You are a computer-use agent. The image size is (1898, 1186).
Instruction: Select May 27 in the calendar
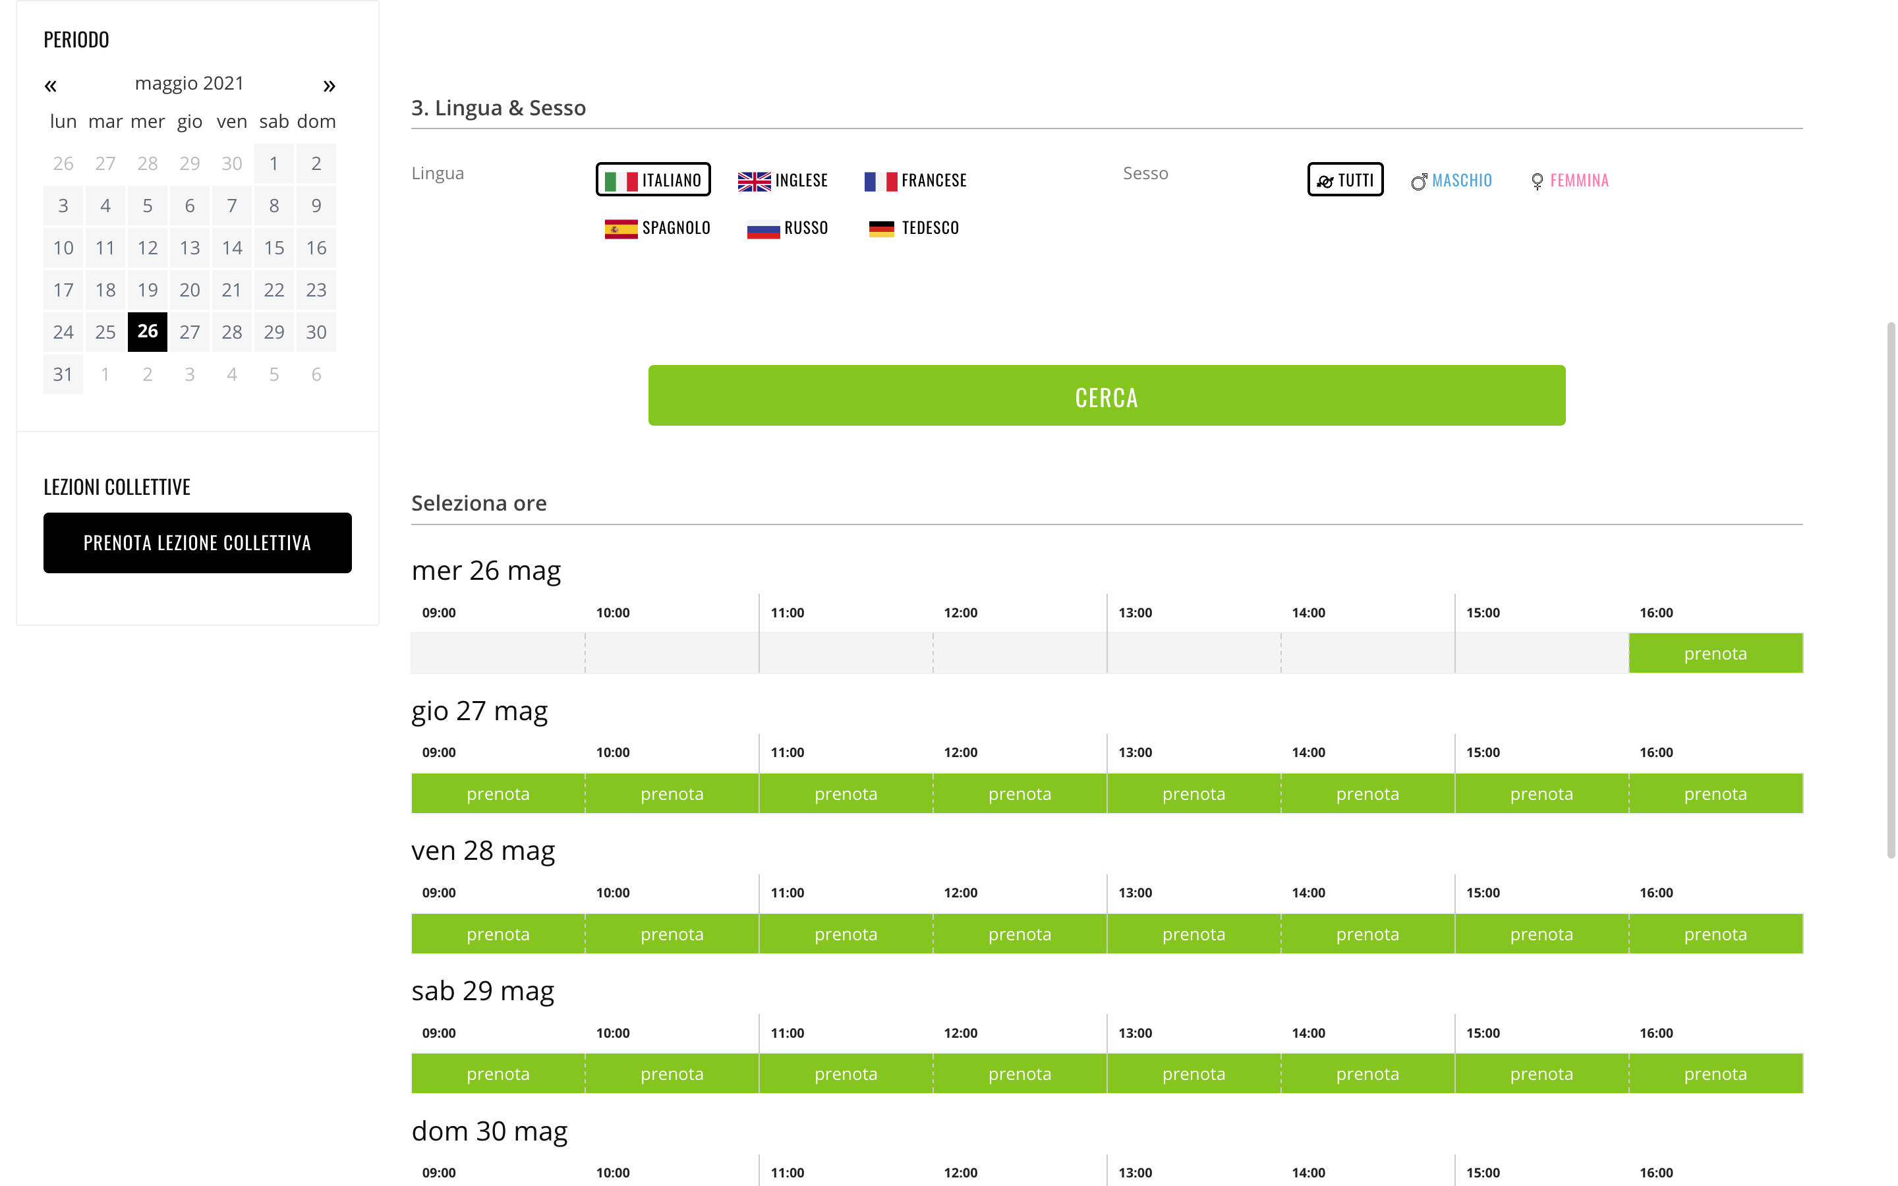189,332
